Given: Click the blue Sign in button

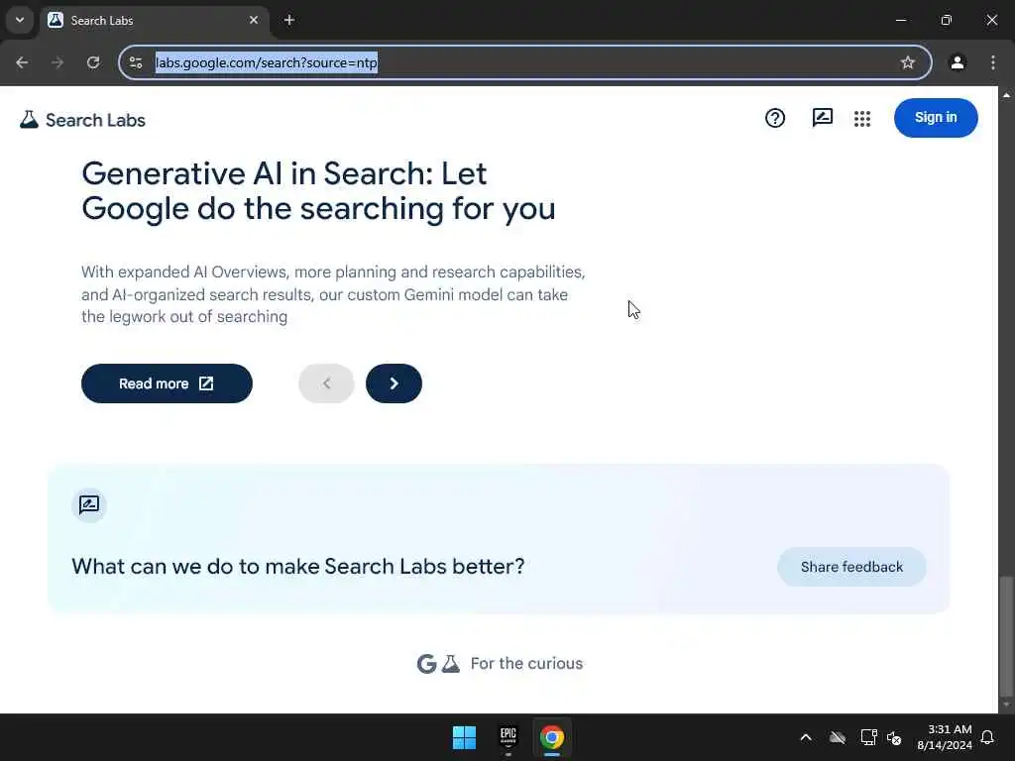Looking at the screenshot, I should [x=936, y=118].
